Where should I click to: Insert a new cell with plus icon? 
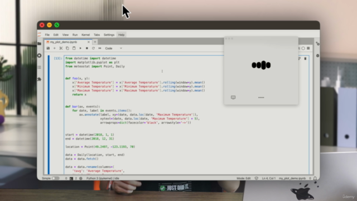(55, 49)
